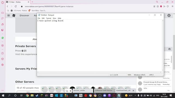Open the Windows notification center
Screen dimensions: 175x98
click(x=171, y=96)
